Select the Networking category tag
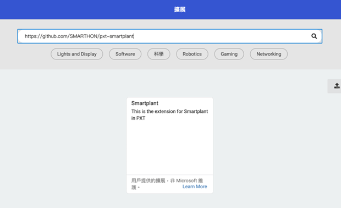 point(269,54)
